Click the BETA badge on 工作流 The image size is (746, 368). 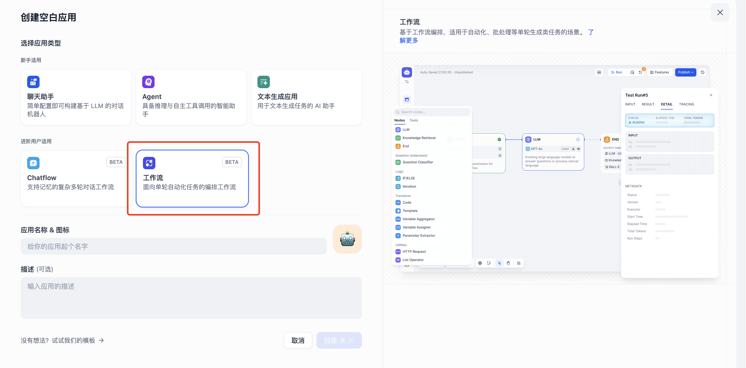click(x=231, y=162)
